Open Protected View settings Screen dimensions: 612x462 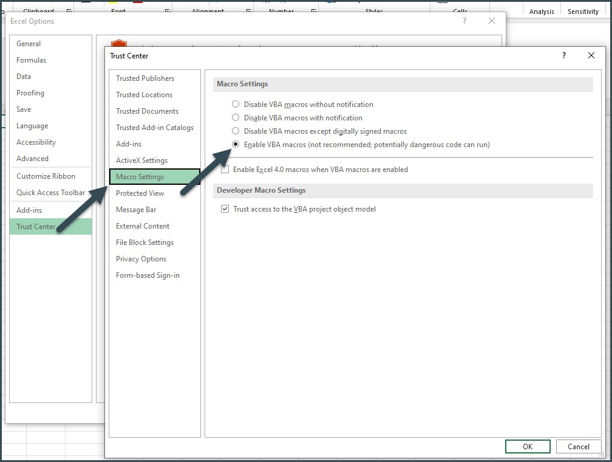(140, 193)
